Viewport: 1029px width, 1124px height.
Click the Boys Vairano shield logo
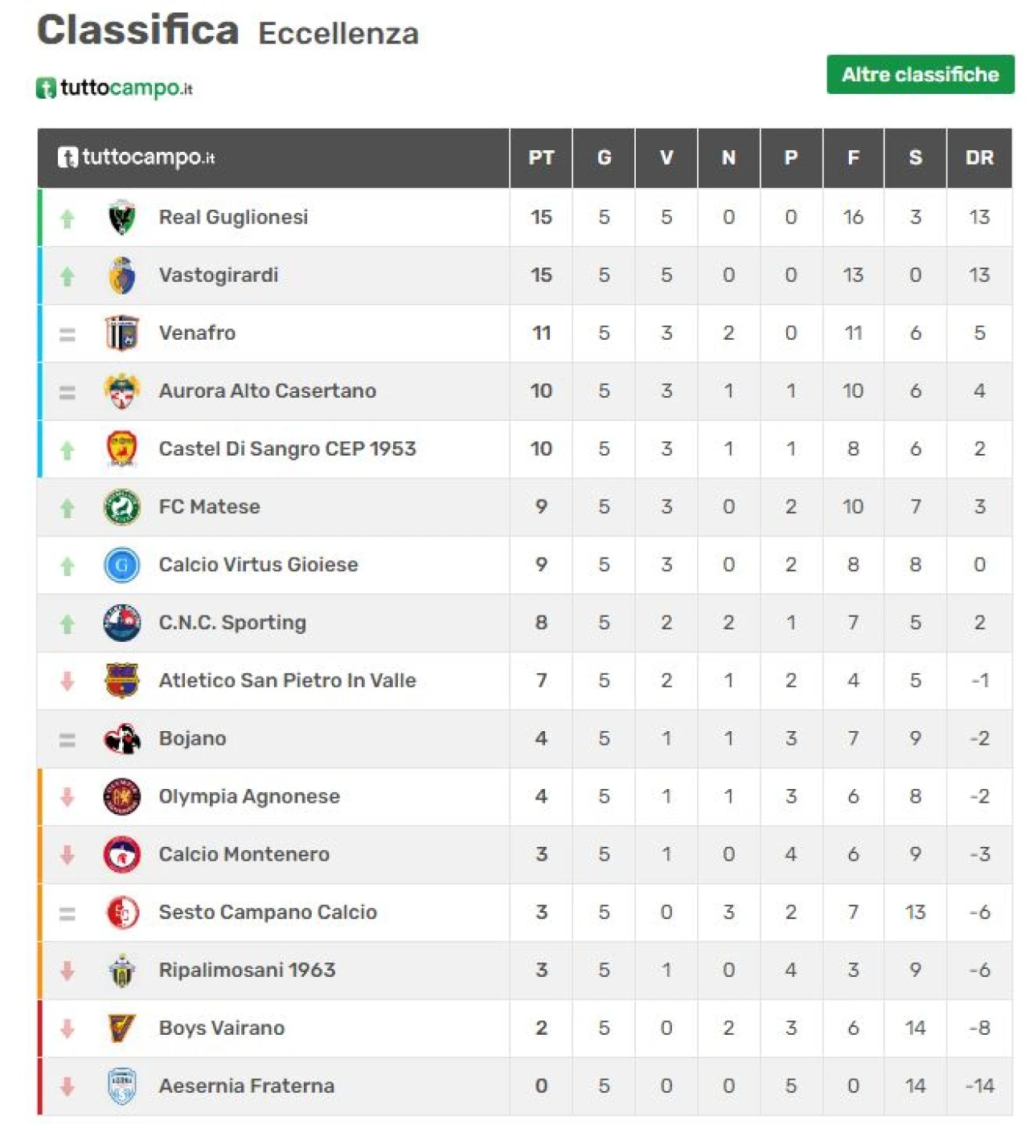(122, 1028)
